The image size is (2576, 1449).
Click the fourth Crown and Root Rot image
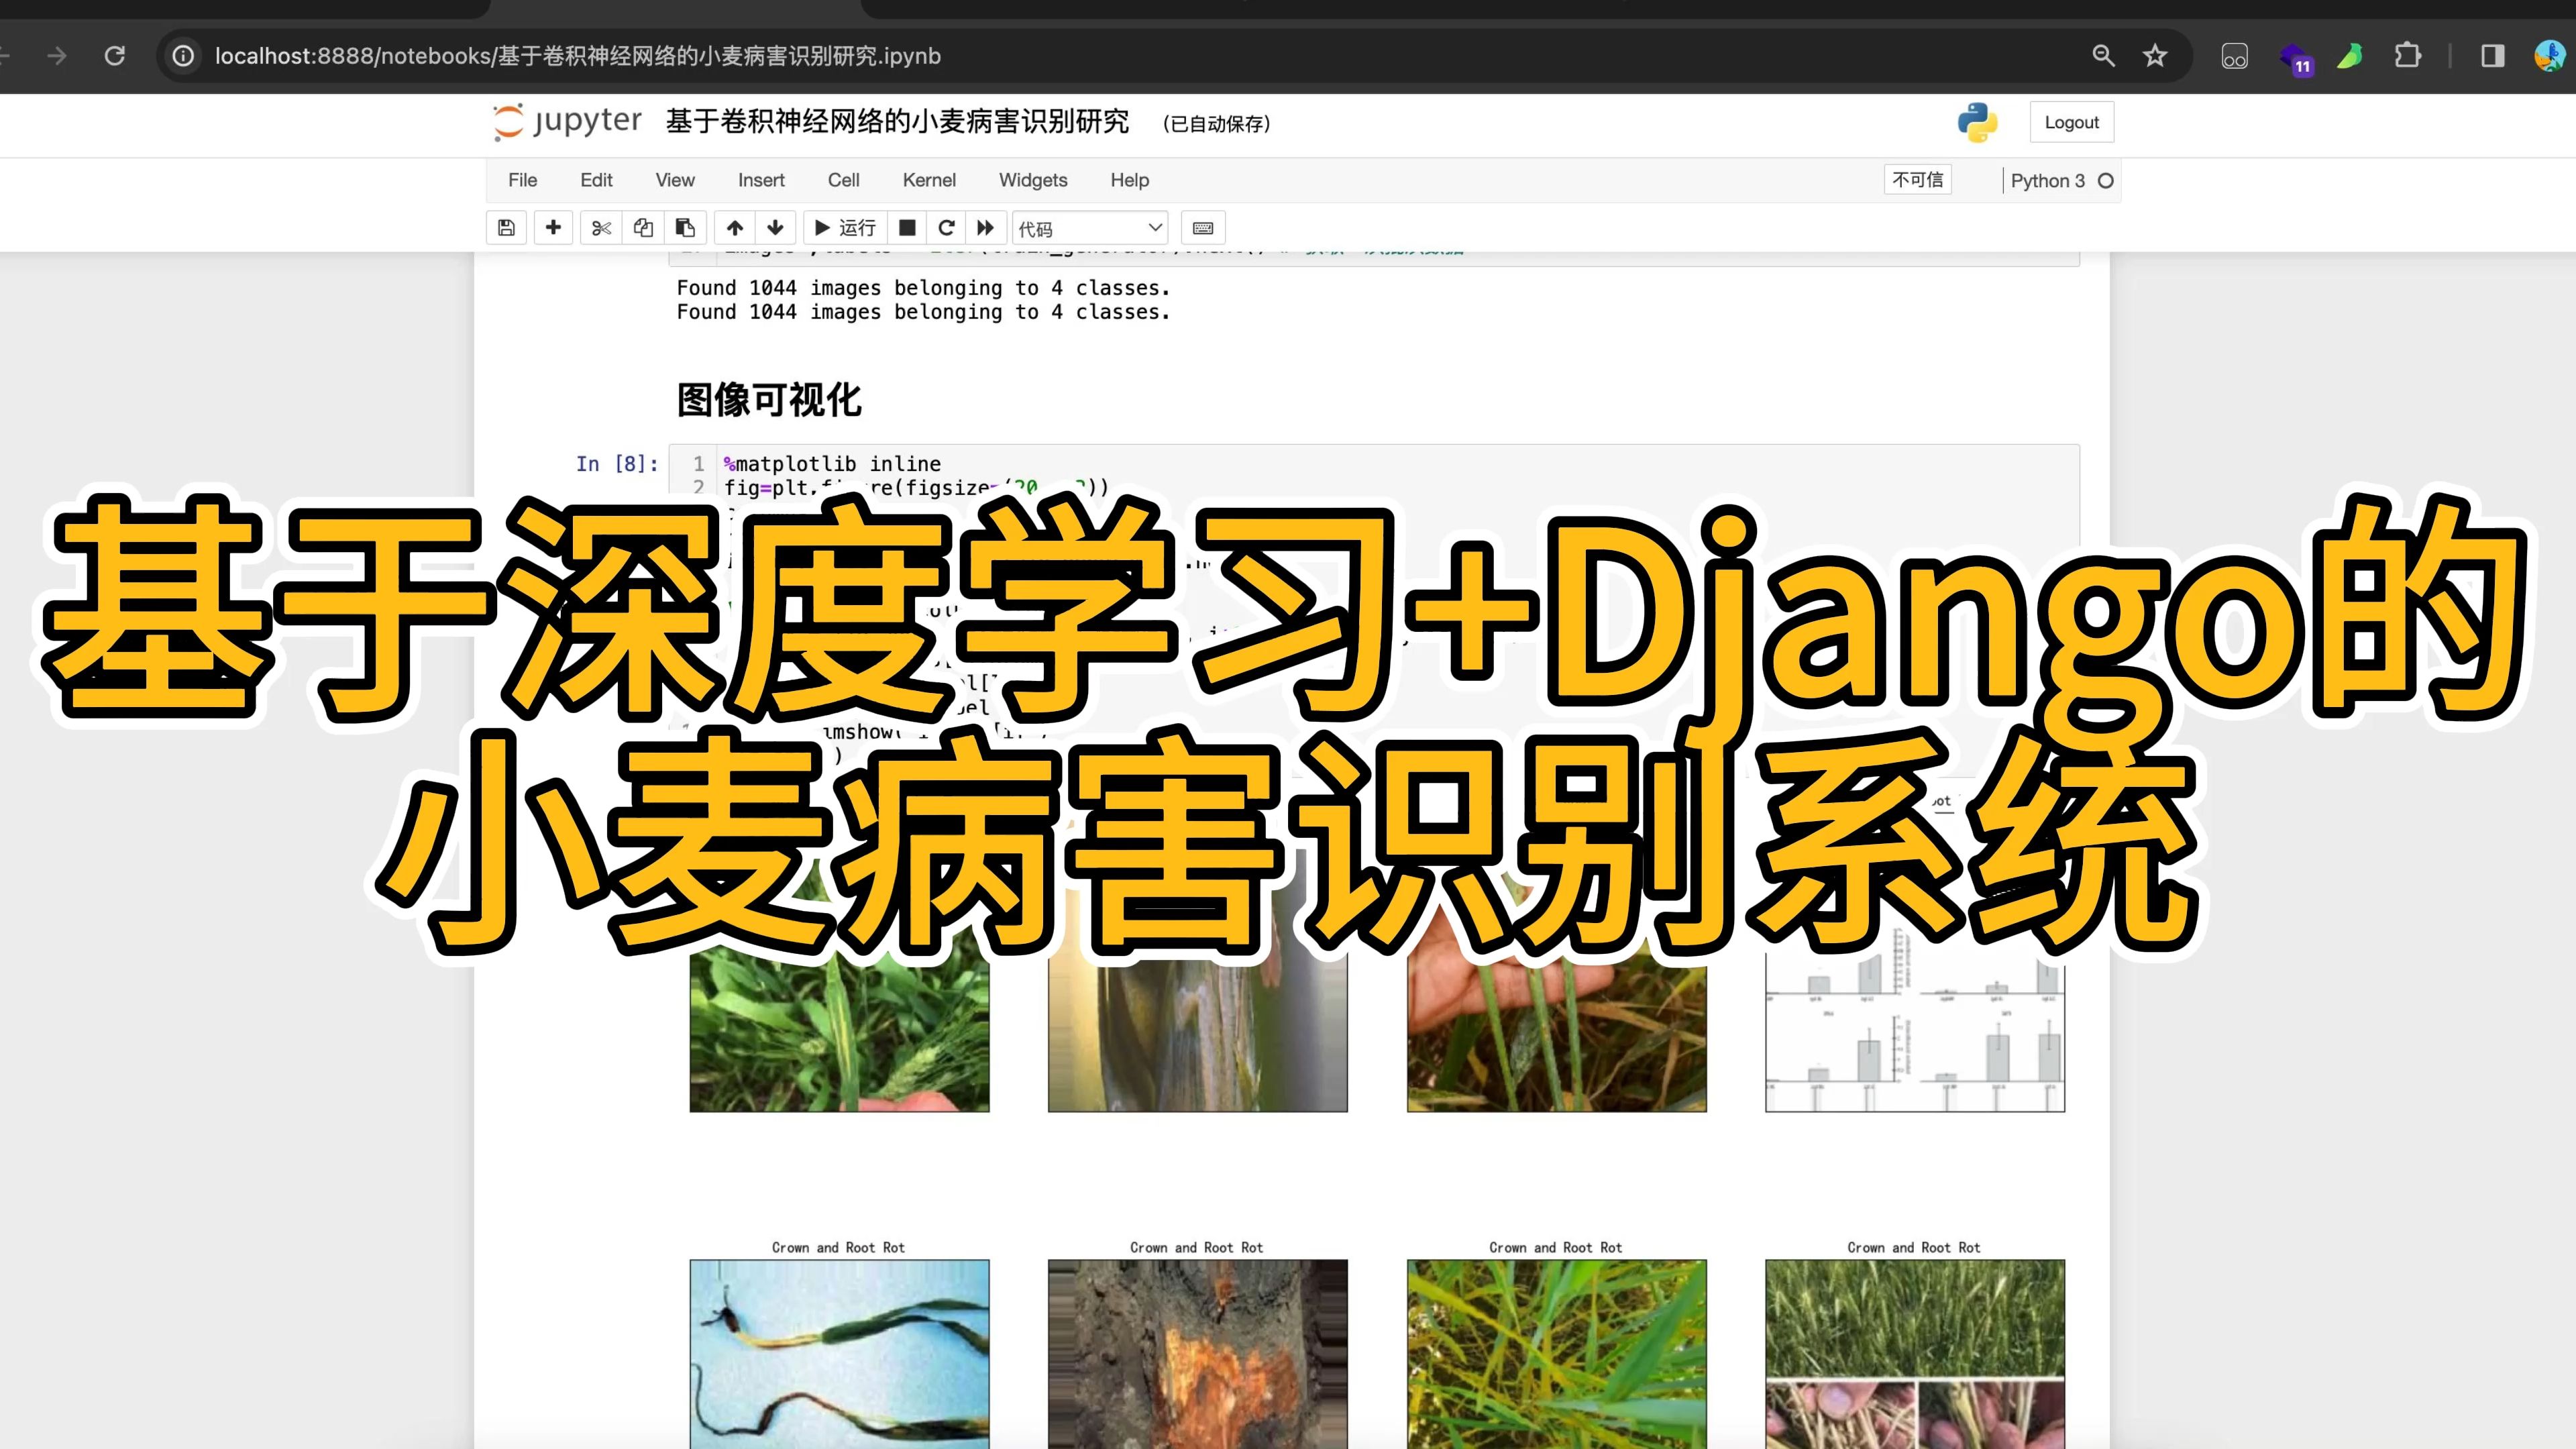click(1914, 1353)
